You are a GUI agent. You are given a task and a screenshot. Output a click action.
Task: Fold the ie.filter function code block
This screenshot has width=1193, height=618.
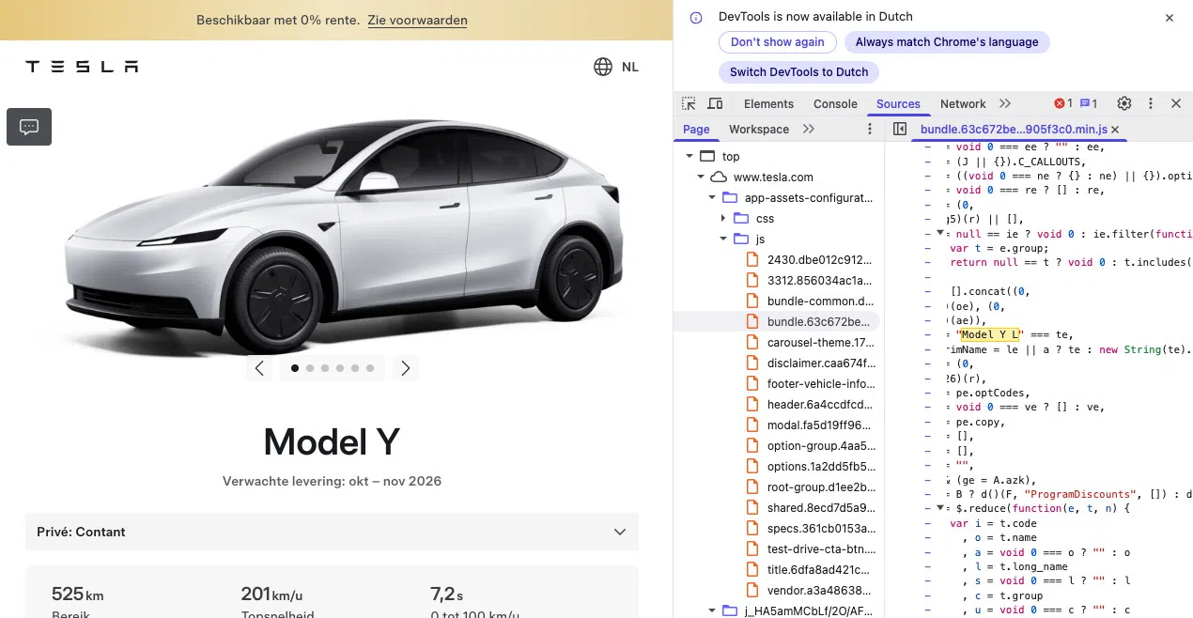point(940,233)
